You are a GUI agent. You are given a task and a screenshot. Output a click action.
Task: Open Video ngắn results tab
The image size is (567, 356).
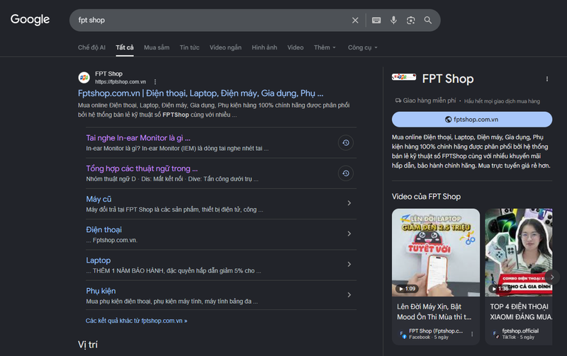pos(225,47)
